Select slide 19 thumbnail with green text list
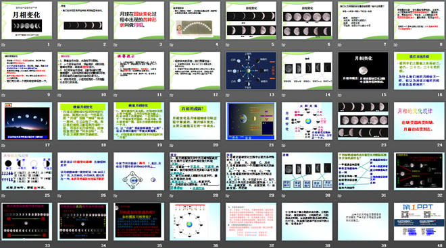Screen dimensions: 446x248 click(x=139, y=121)
